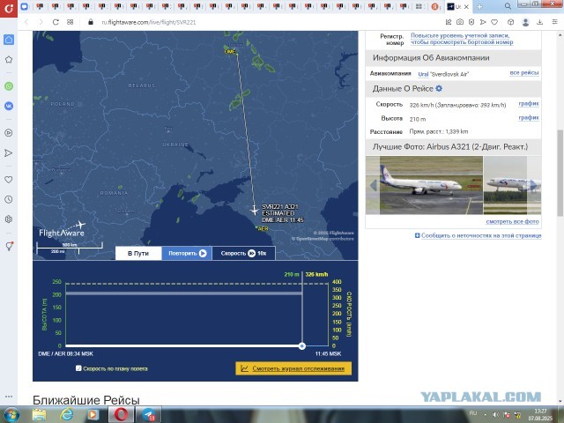Open 'Повысьте уровень учетной записи' link
The image size is (564, 423).
pos(462,39)
